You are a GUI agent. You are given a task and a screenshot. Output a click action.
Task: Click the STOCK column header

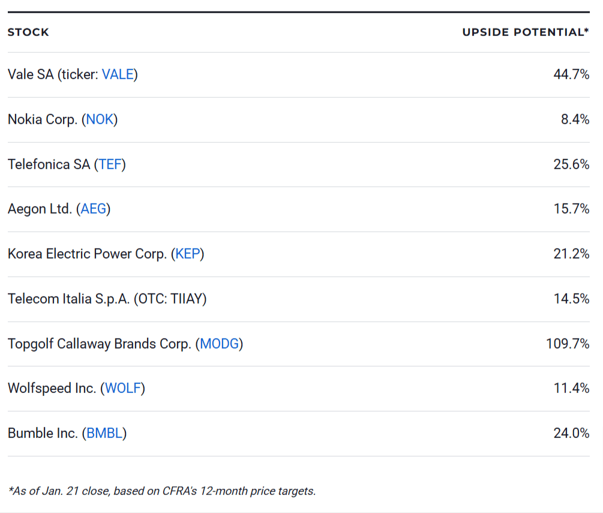28,32
